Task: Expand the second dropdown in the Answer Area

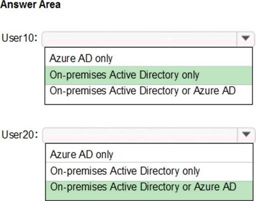Action: pos(245,134)
